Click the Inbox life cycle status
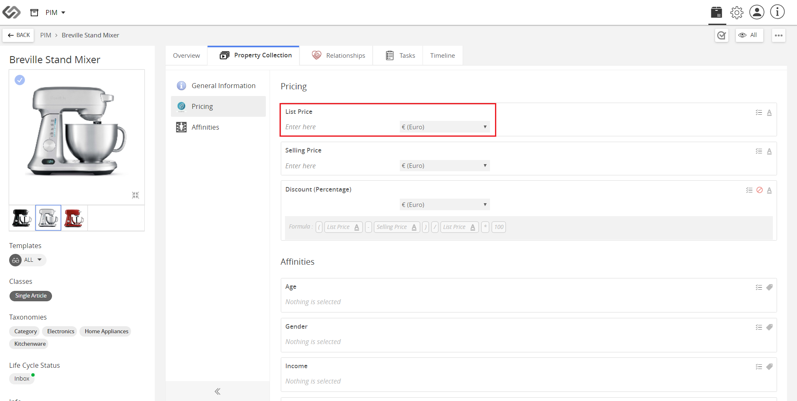This screenshot has height=401, width=797. 22,379
